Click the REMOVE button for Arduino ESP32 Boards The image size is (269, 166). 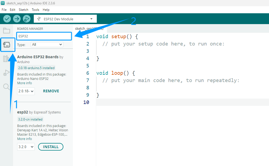pyautogui.click(x=51, y=91)
